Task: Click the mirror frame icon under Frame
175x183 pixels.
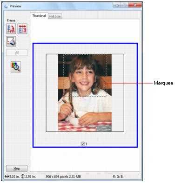Action: (x=22, y=29)
